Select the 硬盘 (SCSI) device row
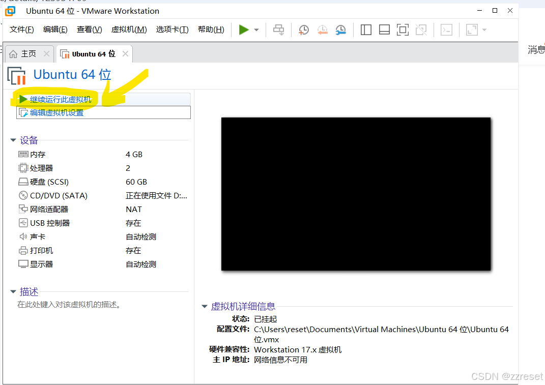The height and width of the screenshot is (385, 545). coord(103,182)
